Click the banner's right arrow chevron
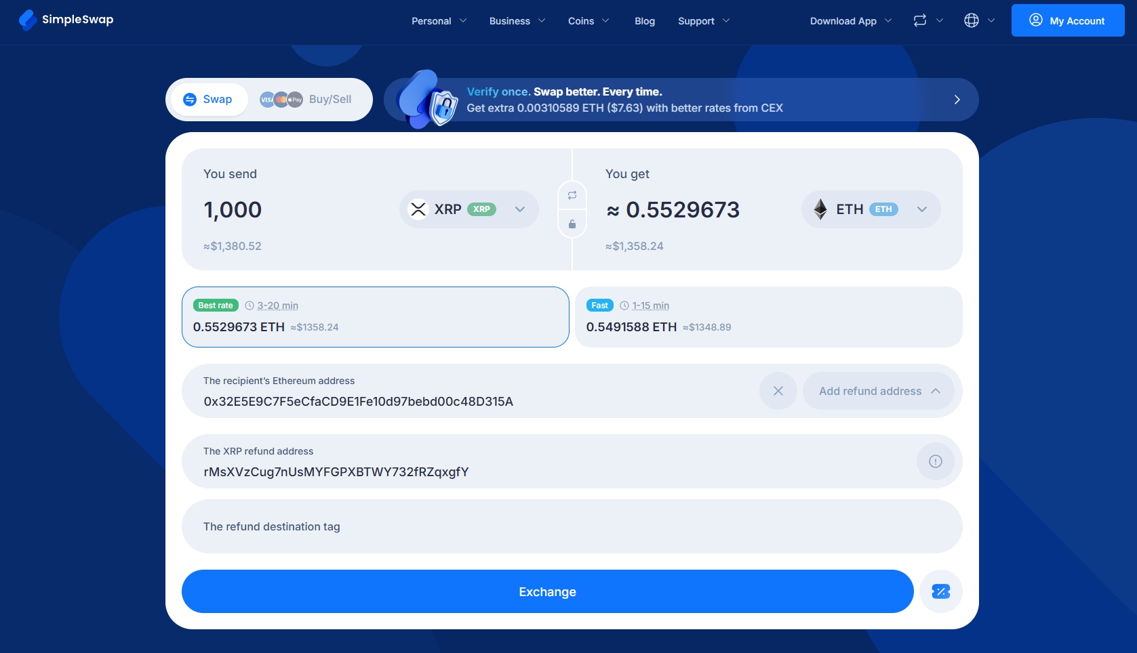The width and height of the screenshot is (1137, 653). (957, 100)
